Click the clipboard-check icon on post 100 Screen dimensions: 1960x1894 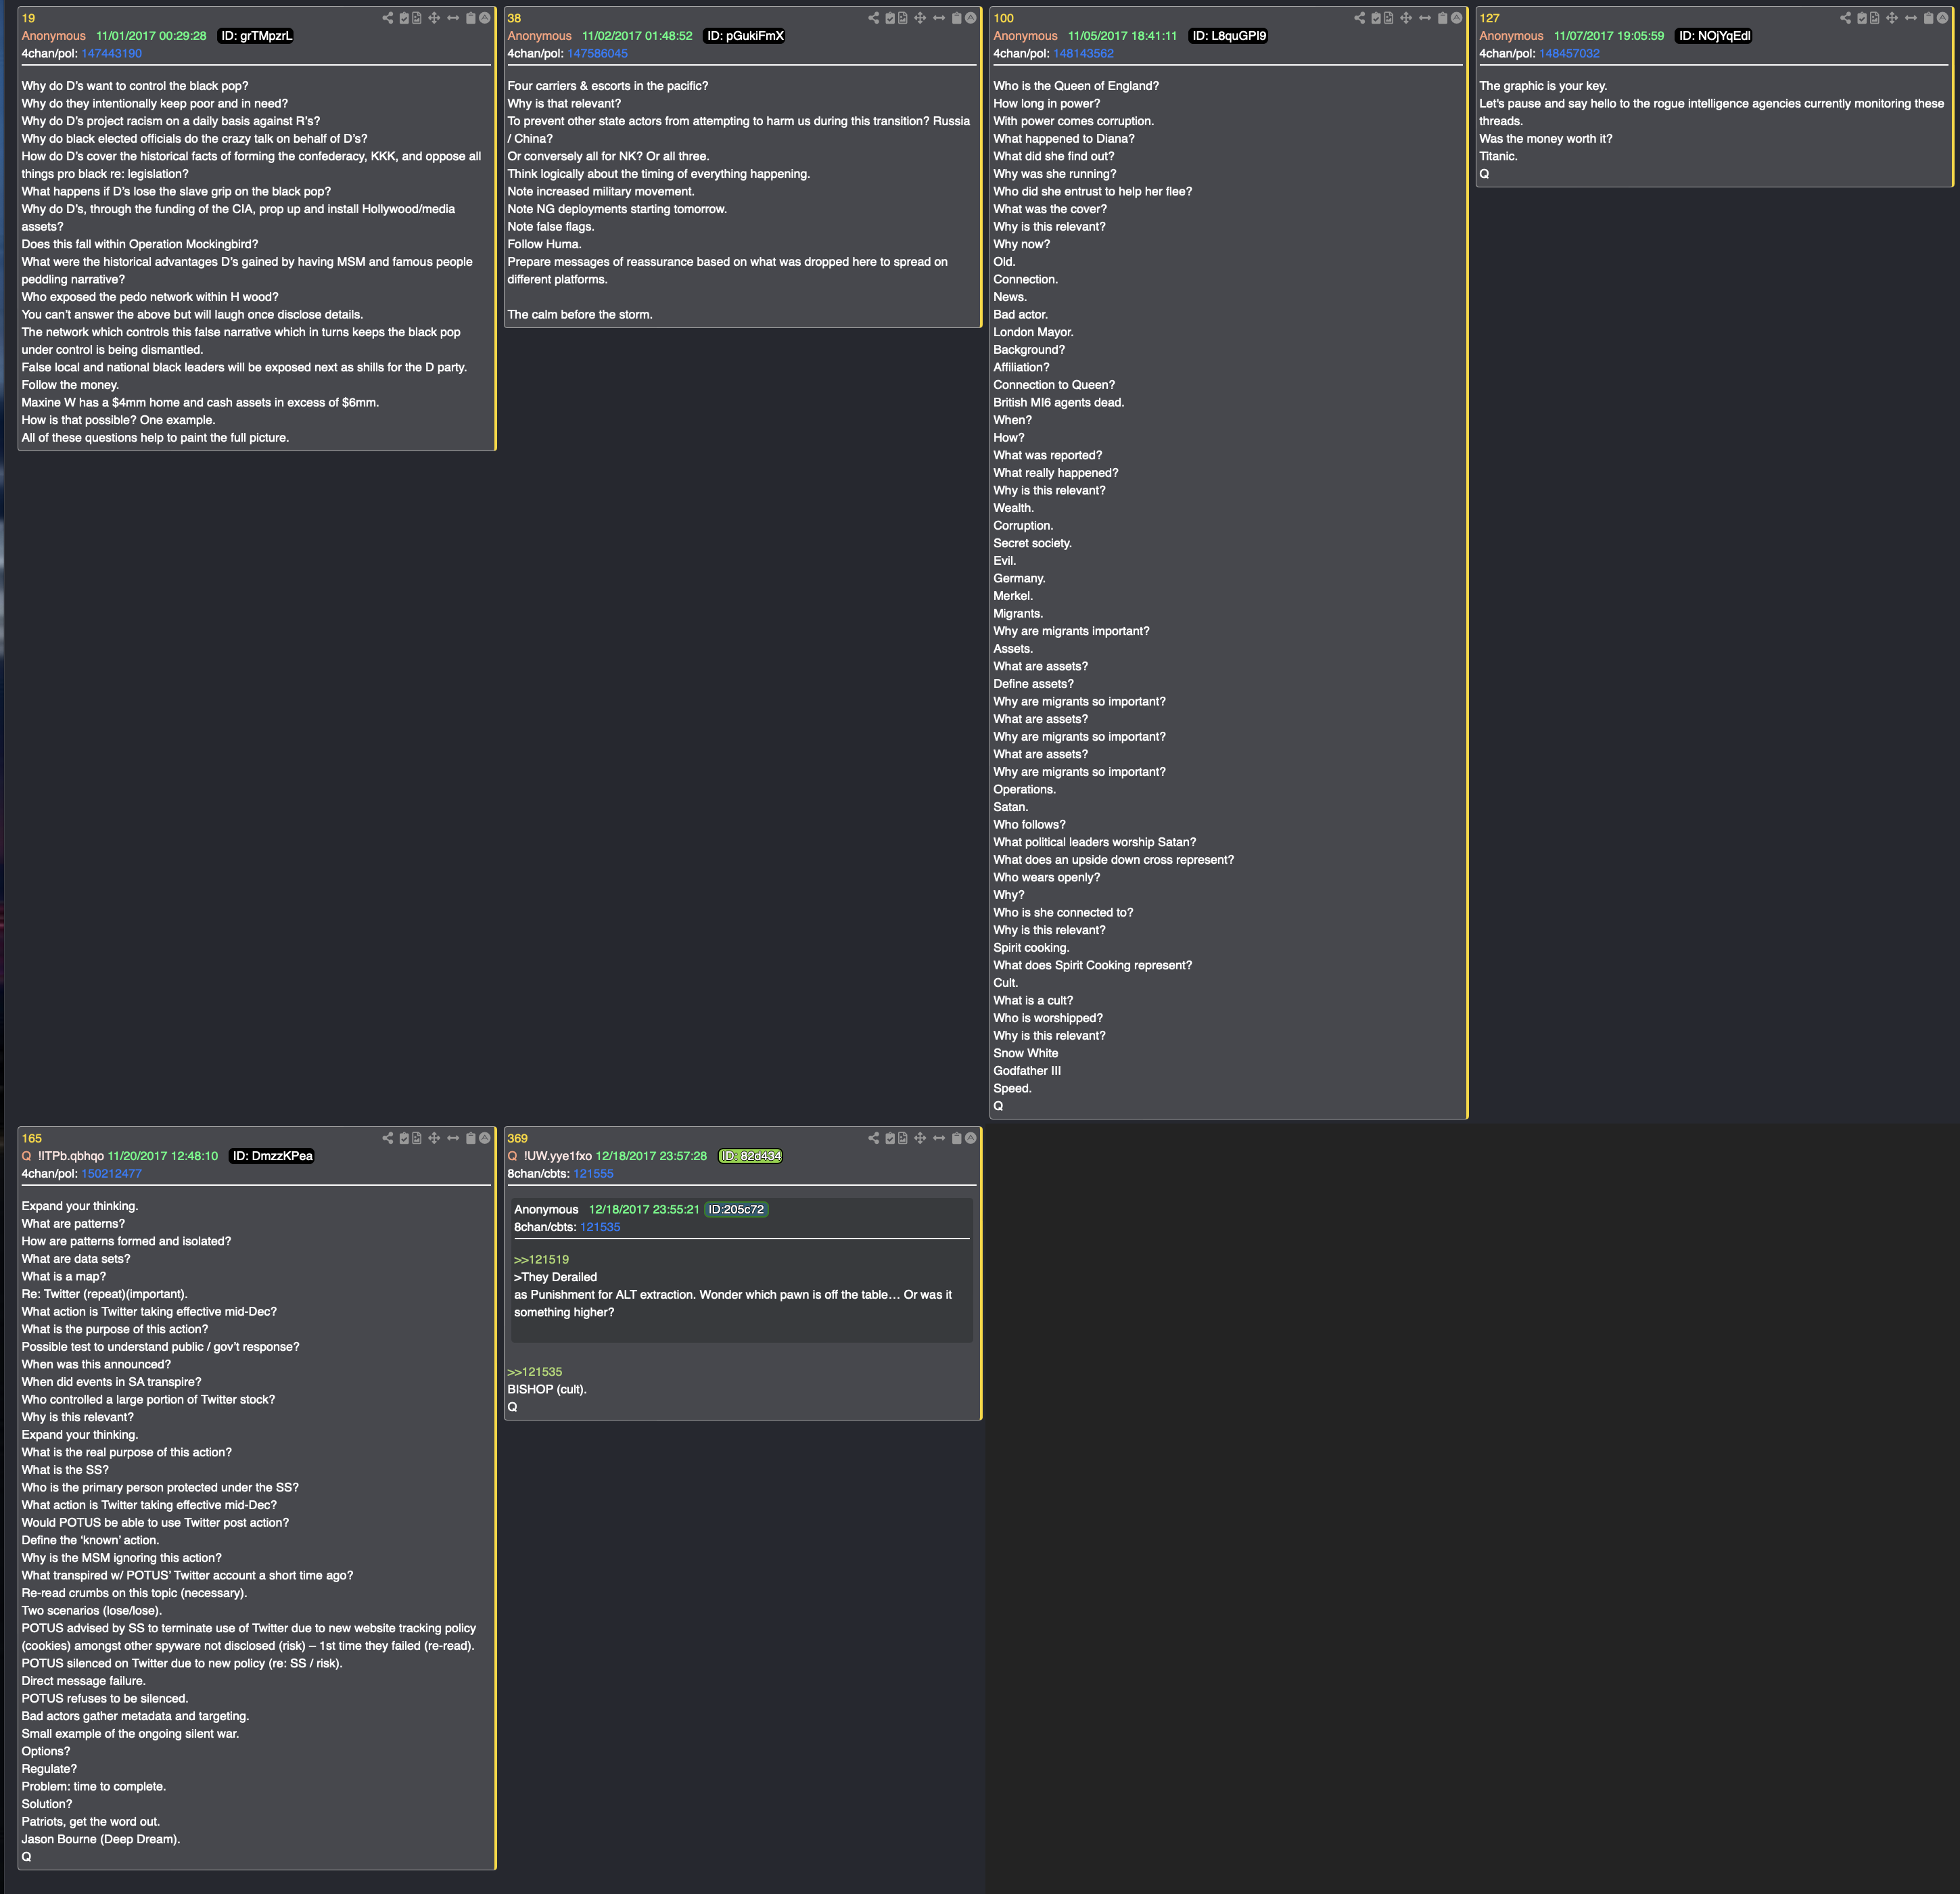pyautogui.click(x=1376, y=18)
